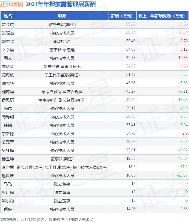Click the salary value 55.46

131,41
